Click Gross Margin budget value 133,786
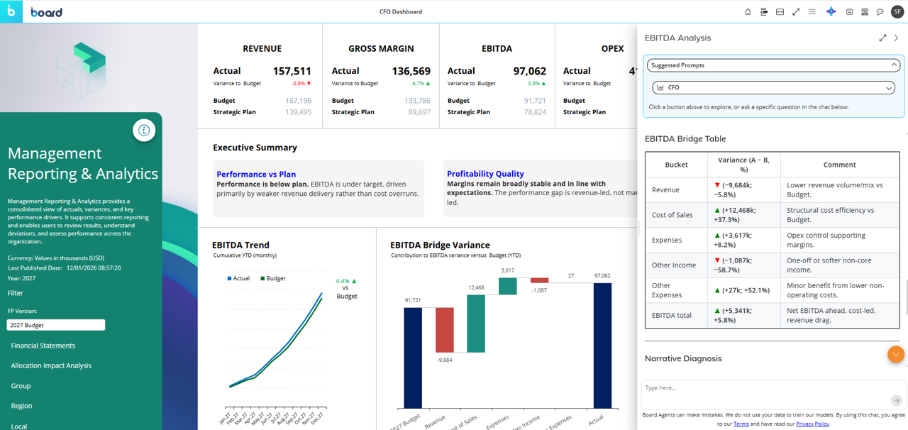 (417, 101)
